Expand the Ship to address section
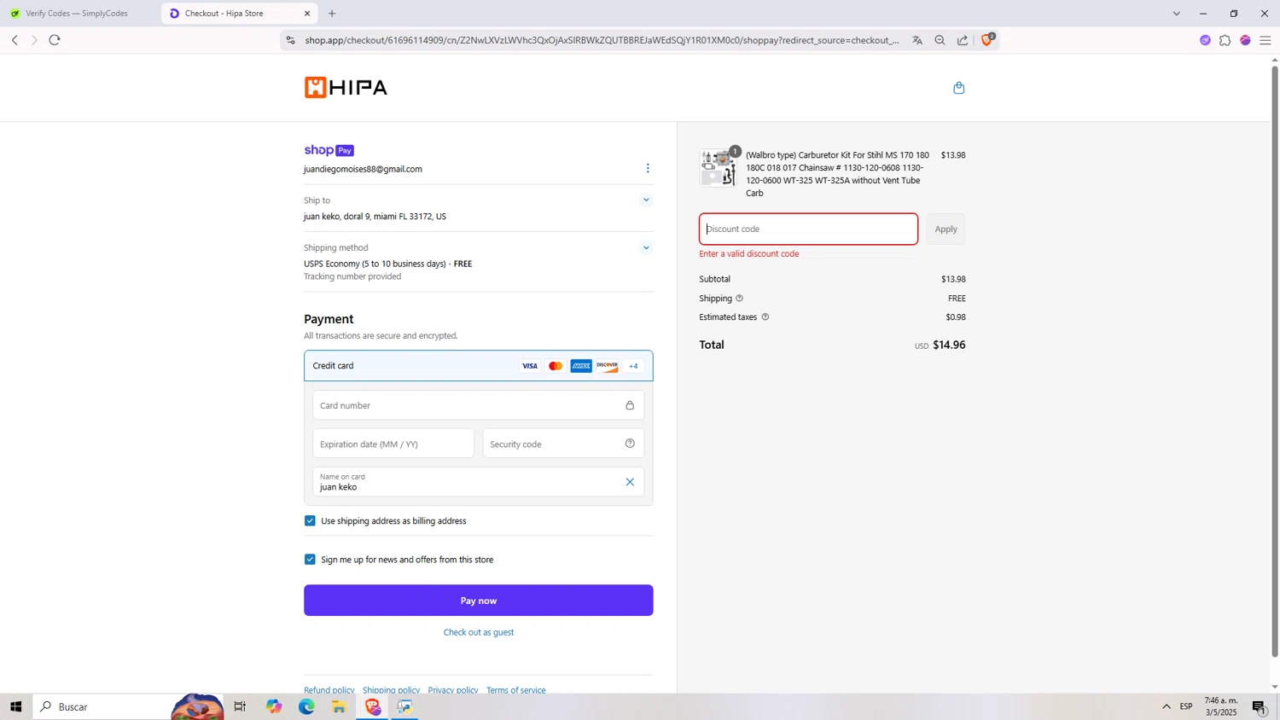This screenshot has width=1280, height=720. tap(646, 200)
